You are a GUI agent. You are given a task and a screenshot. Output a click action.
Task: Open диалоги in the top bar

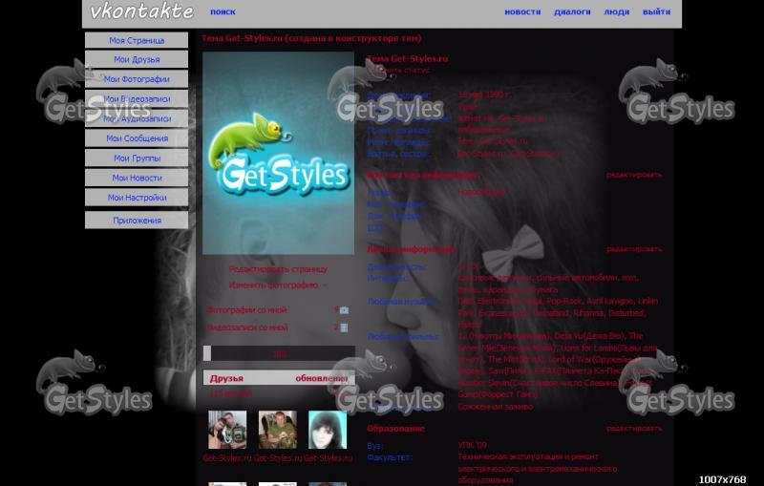pos(572,11)
